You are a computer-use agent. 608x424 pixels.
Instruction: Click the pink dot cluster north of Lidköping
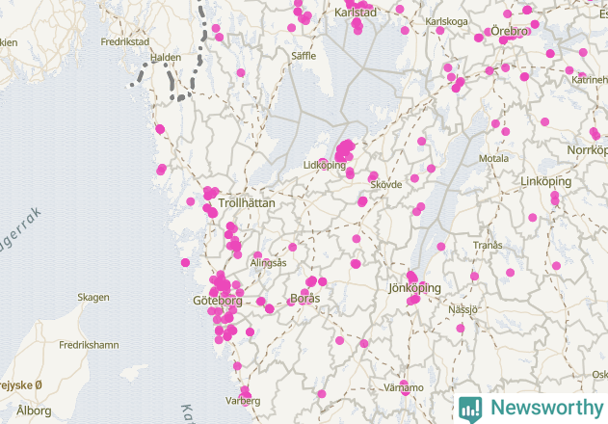pyautogui.click(x=344, y=151)
